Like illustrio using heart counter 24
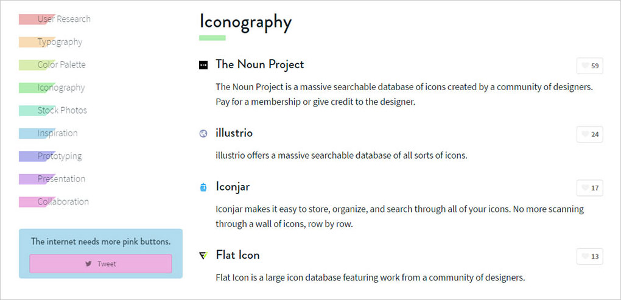Image resolution: width=621 pixels, height=300 pixels. click(x=590, y=134)
